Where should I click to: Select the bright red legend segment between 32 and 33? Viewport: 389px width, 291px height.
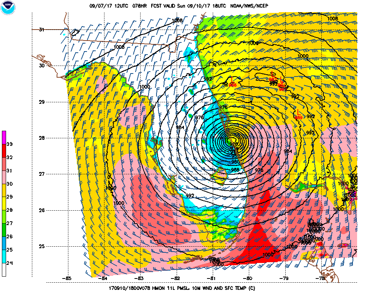pos(4,151)
